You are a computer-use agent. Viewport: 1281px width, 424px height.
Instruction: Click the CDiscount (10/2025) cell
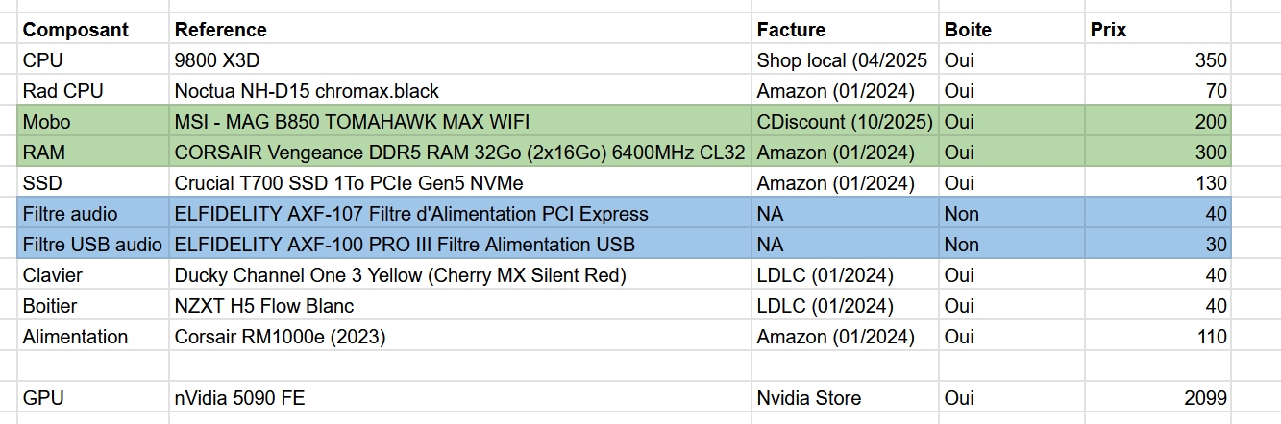845,122
